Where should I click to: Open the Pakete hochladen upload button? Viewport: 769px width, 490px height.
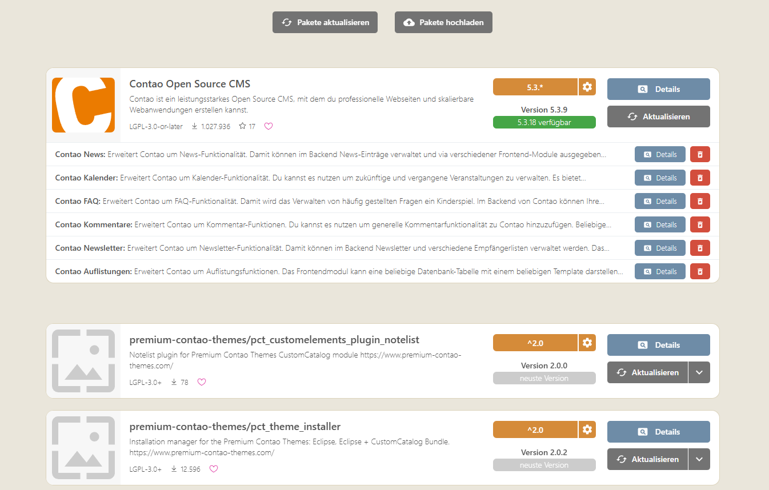tap(443, 22)
